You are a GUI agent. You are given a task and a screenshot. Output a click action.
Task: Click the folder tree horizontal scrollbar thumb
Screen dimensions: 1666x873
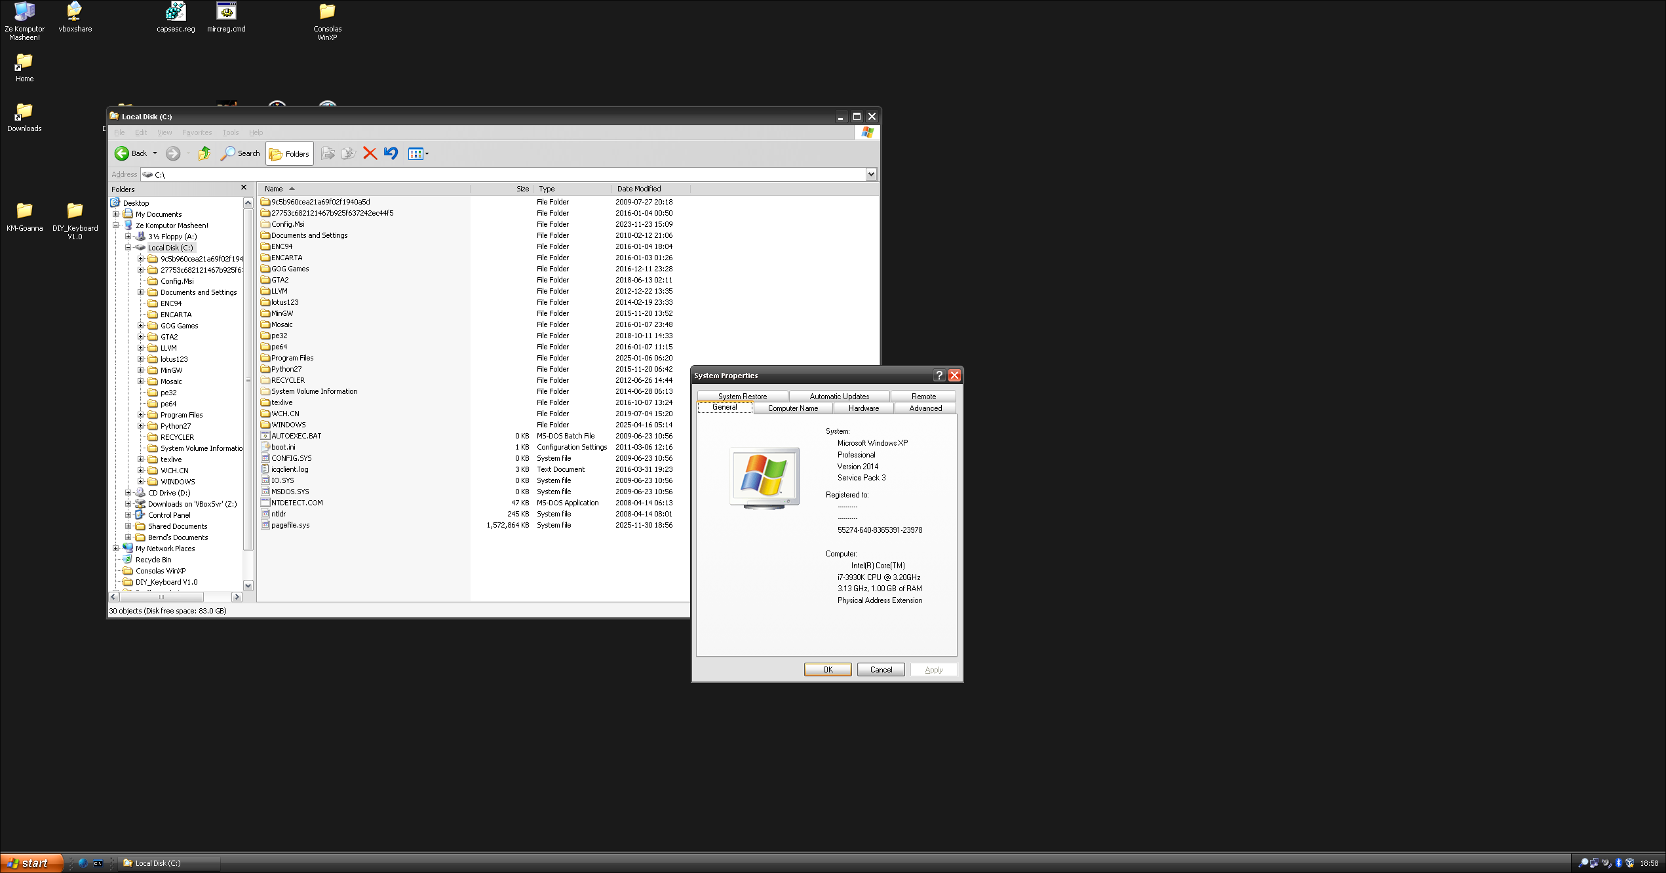(161, 597)
